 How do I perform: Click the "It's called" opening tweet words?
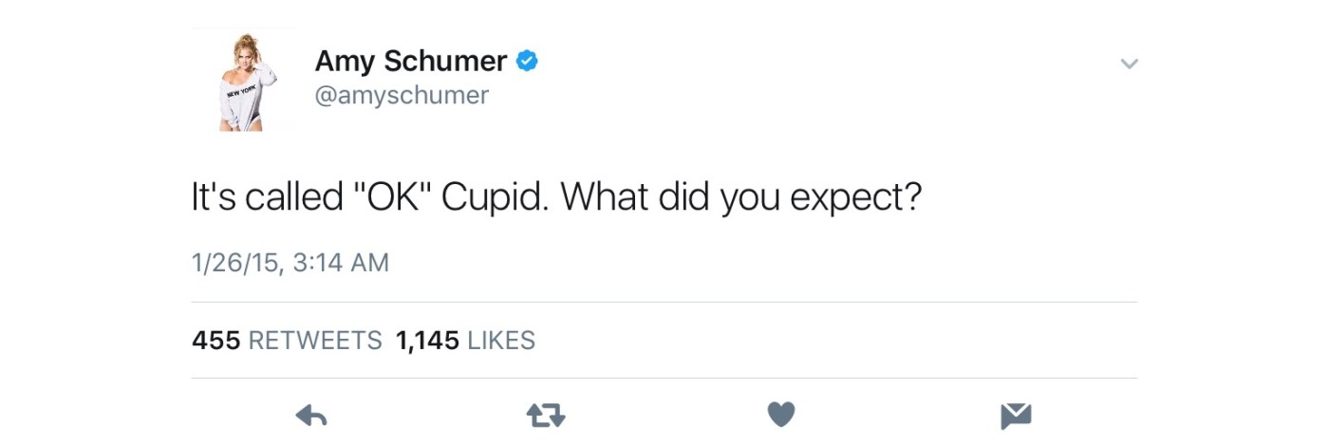tap(267, 196)
